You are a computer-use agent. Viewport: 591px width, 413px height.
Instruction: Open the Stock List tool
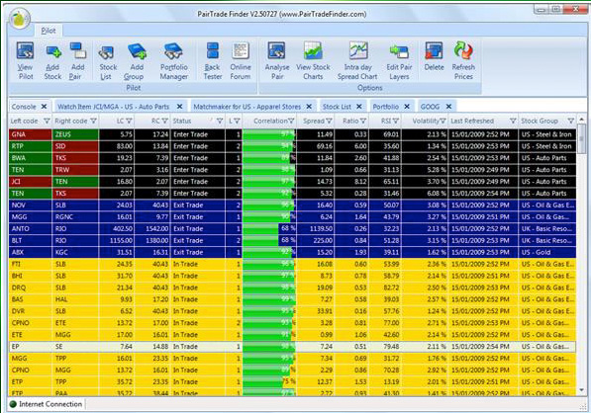pyautogui.click(x=108, y=60)
